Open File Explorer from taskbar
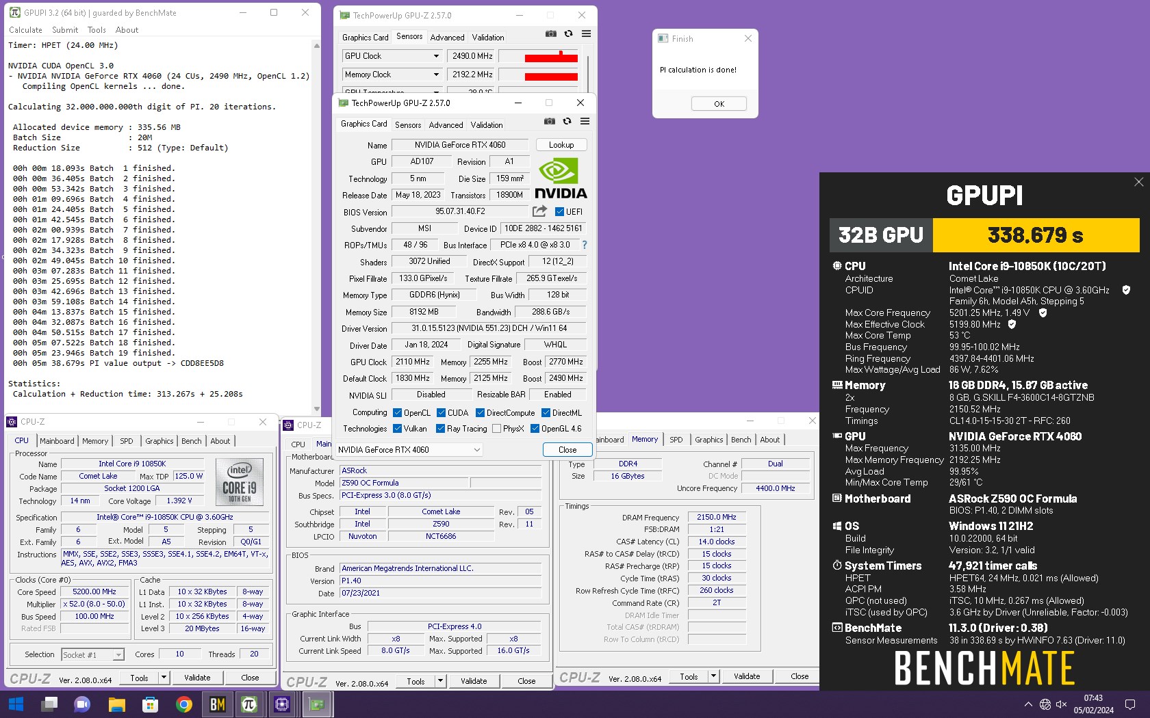 coord(116,704)
